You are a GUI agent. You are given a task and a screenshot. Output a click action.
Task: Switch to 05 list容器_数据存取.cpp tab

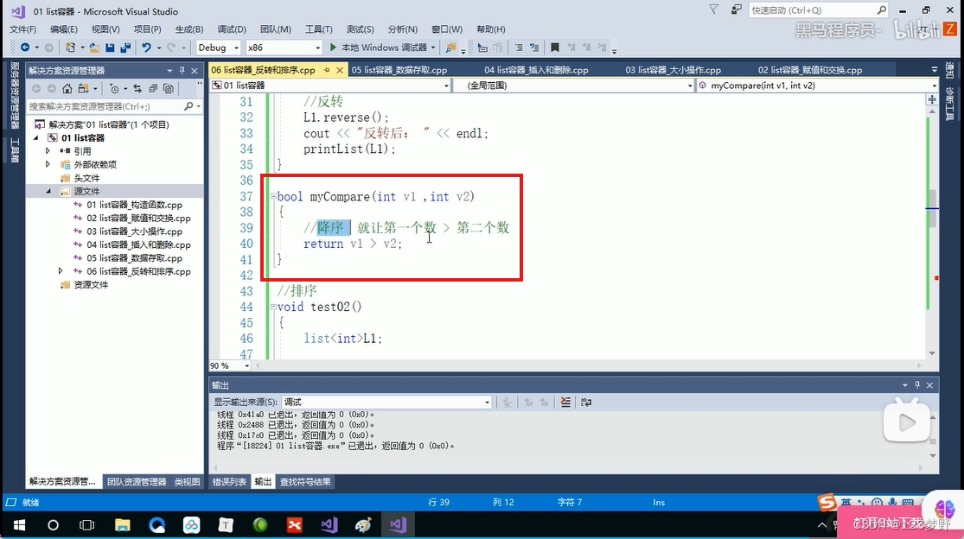pos(399,70)
